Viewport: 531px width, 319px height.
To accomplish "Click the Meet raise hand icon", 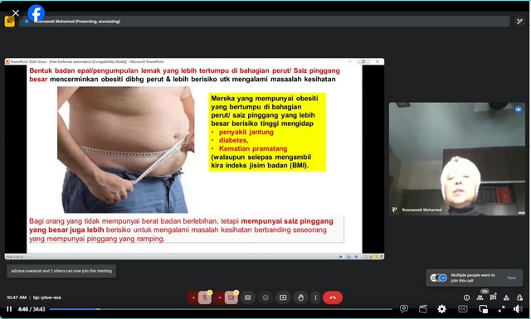I will 300,297.
